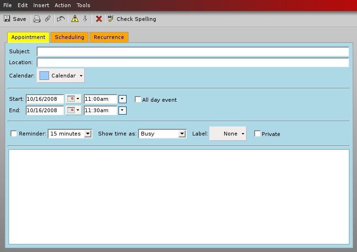Open the Start date calendar picker icon
The height and width of the screenshot is (252, 357).
tap(73, 99)
